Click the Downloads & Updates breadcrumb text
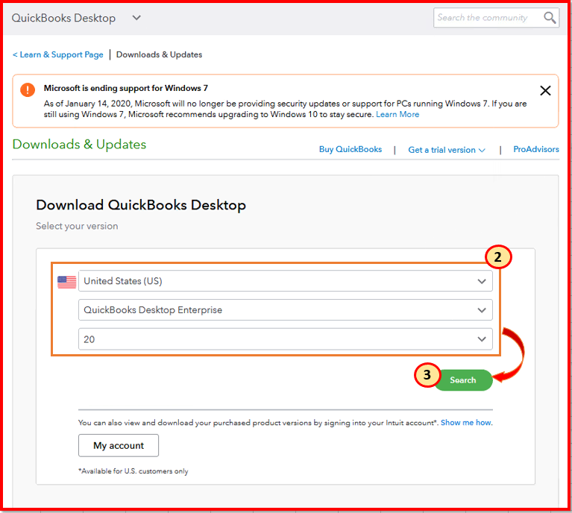The width and height of the screenshot is (572, 513). (x=159, y=54)
